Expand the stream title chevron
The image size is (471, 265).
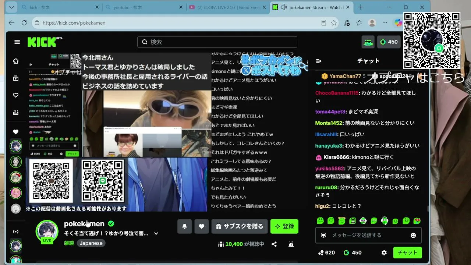point(156,233)
